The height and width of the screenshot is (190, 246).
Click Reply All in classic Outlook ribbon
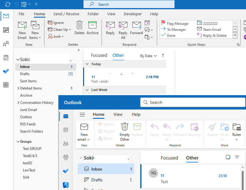pyautogui.click(x=123, y=31)
